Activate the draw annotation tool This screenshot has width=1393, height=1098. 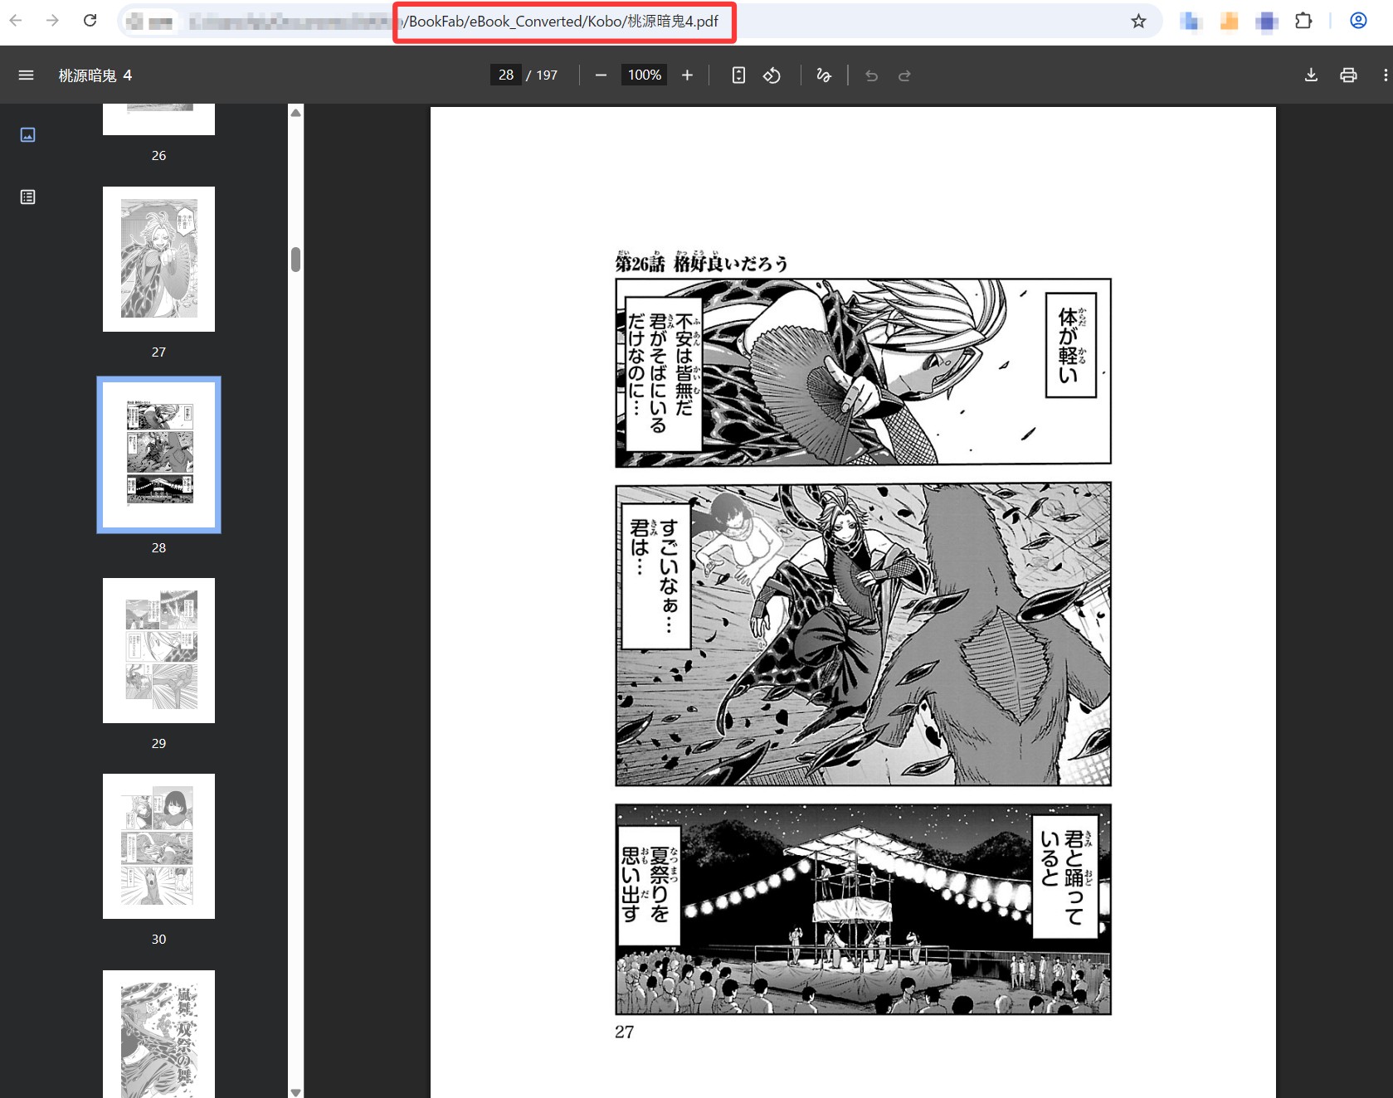[823, 75]
